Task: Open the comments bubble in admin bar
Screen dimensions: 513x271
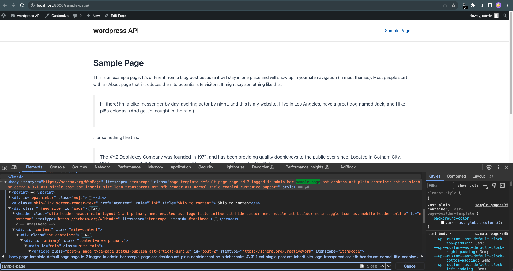Action: (77, 16)
